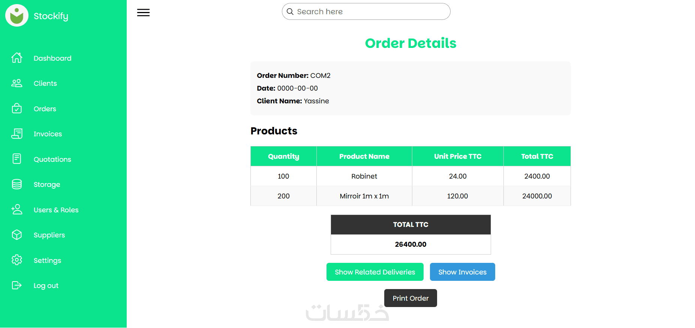Click the Clients people icon
Image resolution: width=695 pixels, height=328 pixels.
(17, 83)
